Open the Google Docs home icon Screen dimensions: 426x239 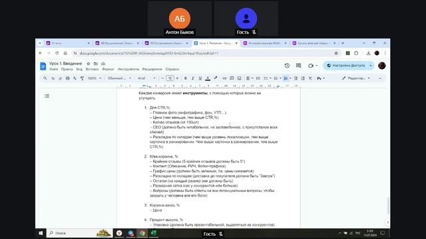click(43, 66)
